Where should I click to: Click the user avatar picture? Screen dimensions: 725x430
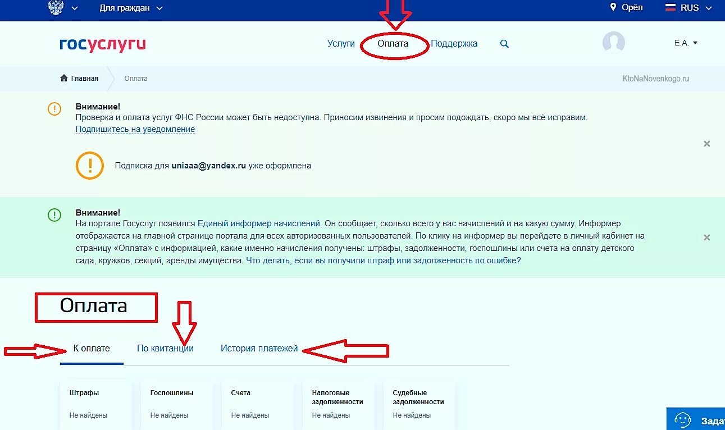(613, 43)
